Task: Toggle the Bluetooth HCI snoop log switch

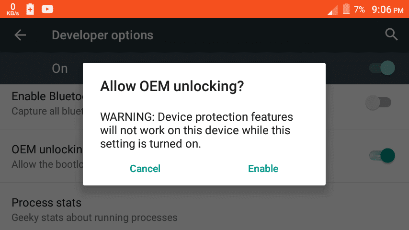Action: (378, 103)
